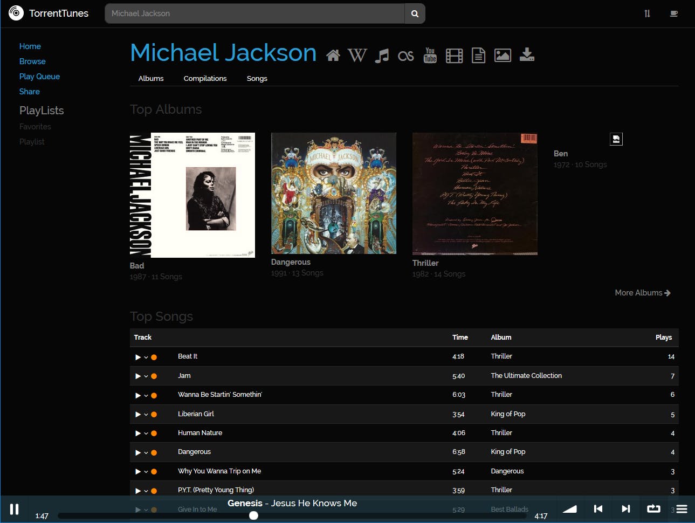
Task: Expand options chevron for Jam
Action: (146, 376)
